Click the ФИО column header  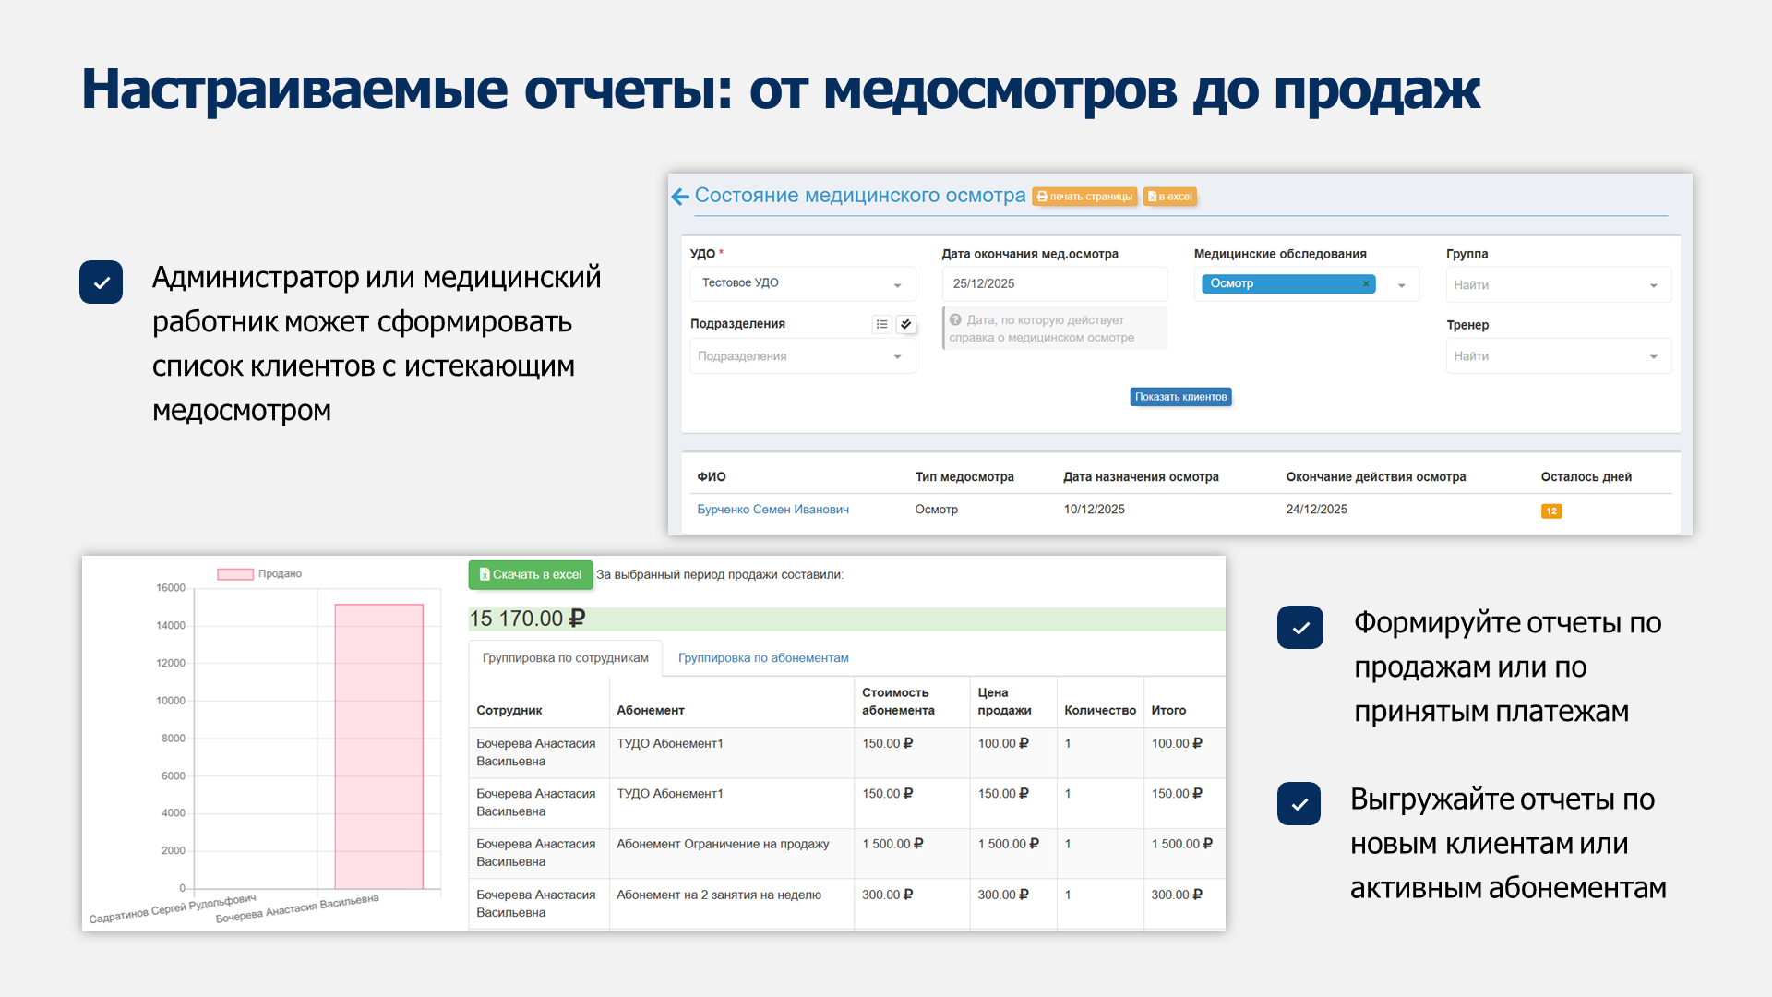point(712,477)
